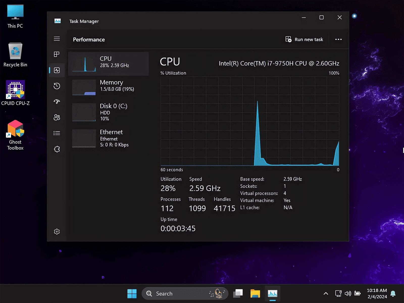Click the L1 cache N/A value
404x303 pixels.
point(288,207)
